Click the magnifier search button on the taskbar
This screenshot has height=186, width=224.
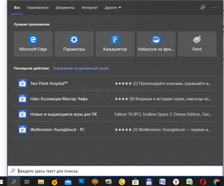pyautogui.click(x=14, y=182)
